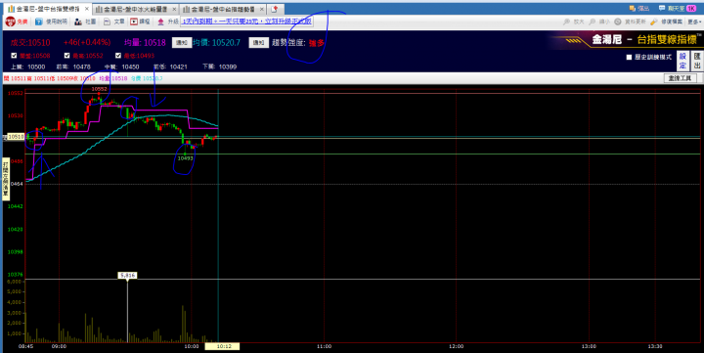The image size is (704, 353).
Task: Click the 10:12 time marker on axis
Action: point(222,346)
